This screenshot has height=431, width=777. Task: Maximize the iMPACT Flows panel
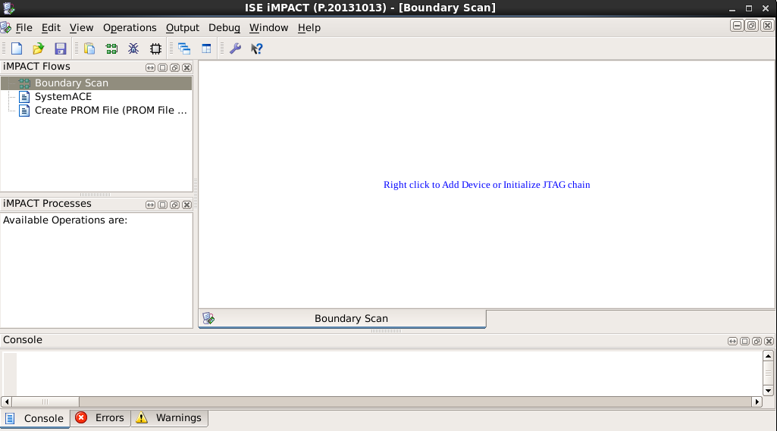(x=162, y=67)
